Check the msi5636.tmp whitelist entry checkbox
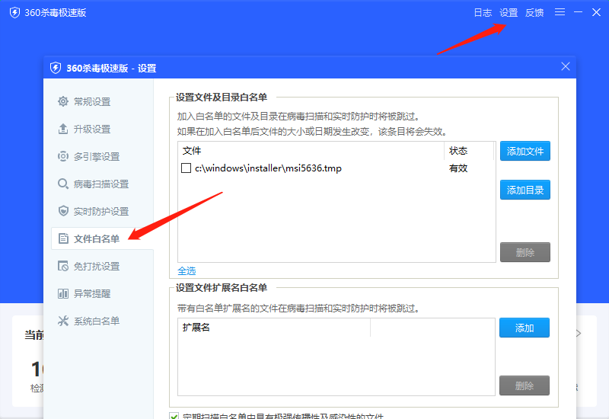The width and height of the screenshot is (609, 419). pyautogui.click(x=186, y=168)
